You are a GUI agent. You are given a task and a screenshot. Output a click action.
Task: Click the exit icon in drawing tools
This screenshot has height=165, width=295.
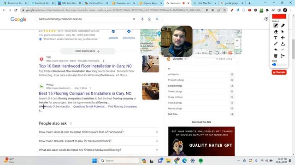pyautogui.click(x=283, y=56)
